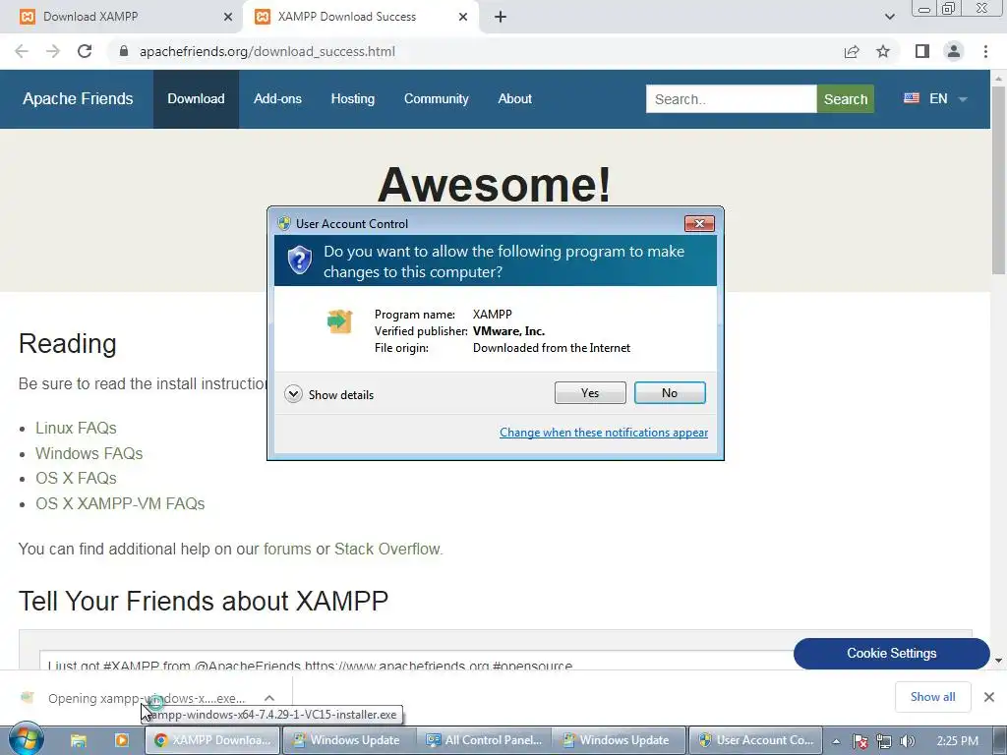Click the address bar URL
Viewport: 1007px width, 755px height.
[x=267, y=51]
